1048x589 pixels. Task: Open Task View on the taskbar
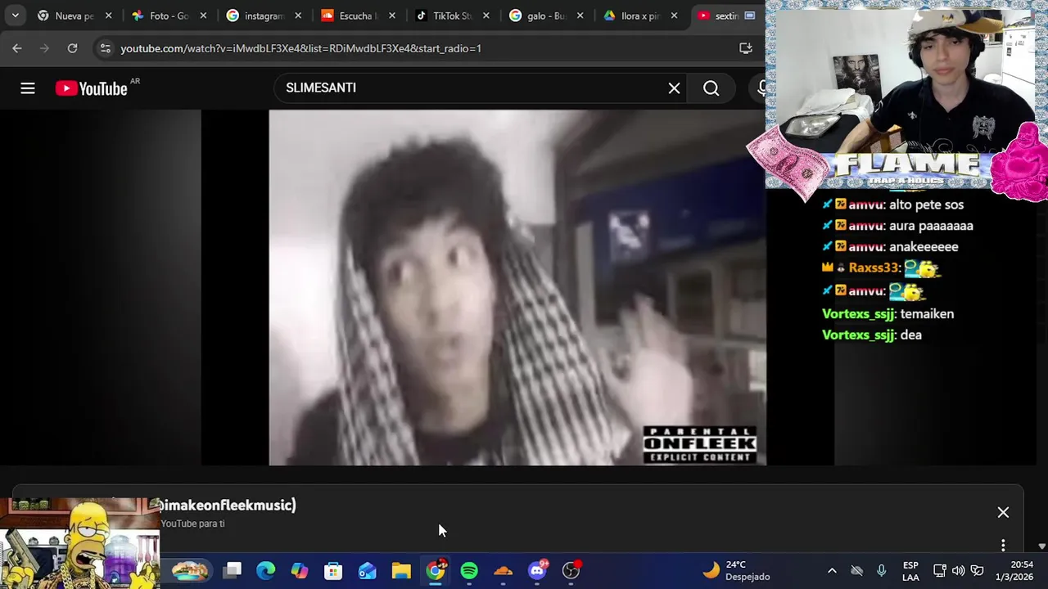click(233, 569)
